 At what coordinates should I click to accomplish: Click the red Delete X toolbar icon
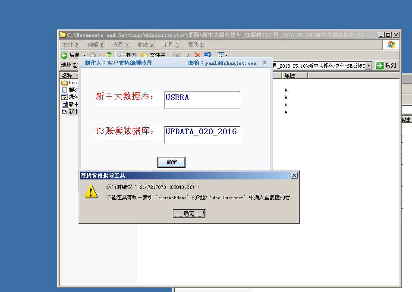point(197,55)
